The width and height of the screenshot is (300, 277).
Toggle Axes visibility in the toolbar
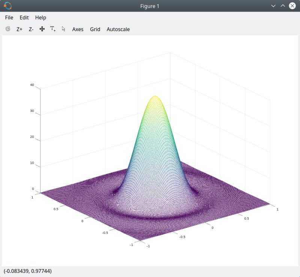pos(78,29)
